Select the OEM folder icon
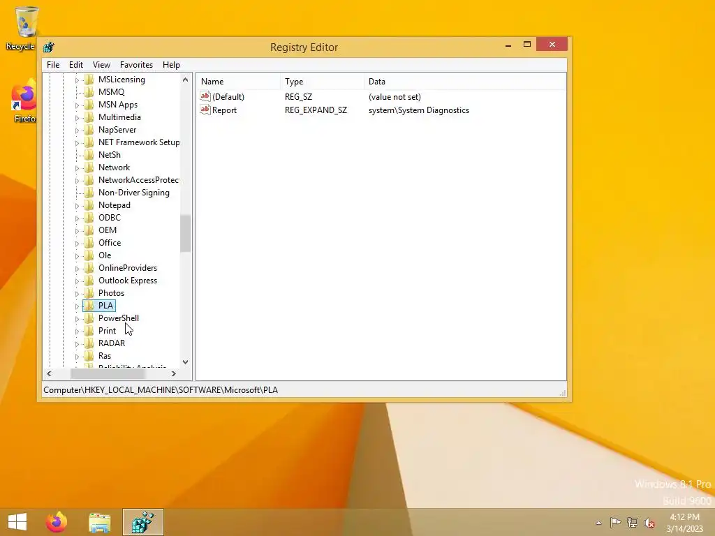 click(x=89, y=230)
